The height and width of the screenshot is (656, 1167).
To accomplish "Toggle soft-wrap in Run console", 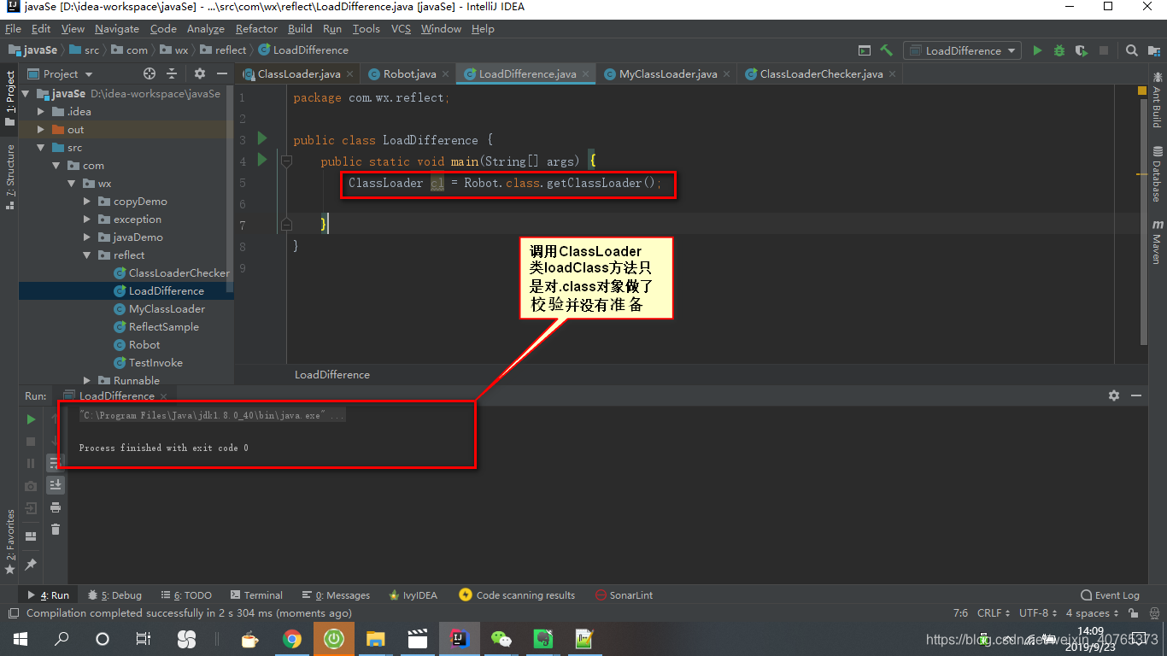I will 56,462.
